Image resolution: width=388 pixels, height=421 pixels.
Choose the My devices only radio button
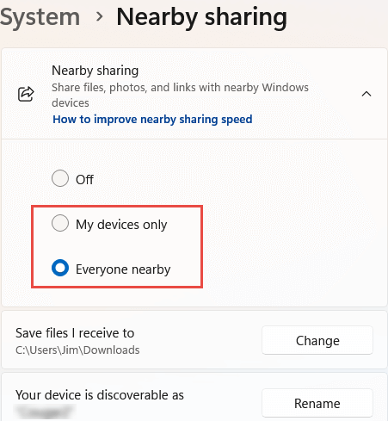[x=60, y=223]
